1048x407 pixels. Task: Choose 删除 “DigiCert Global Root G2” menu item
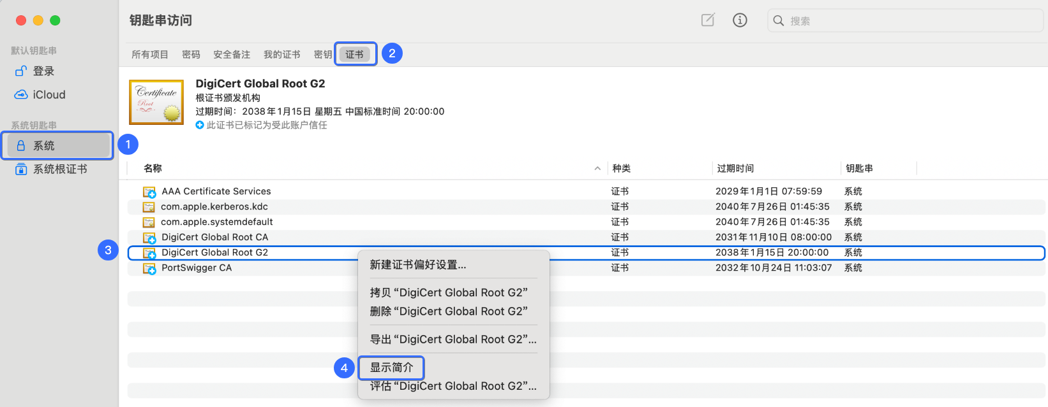tap(449, 311)
